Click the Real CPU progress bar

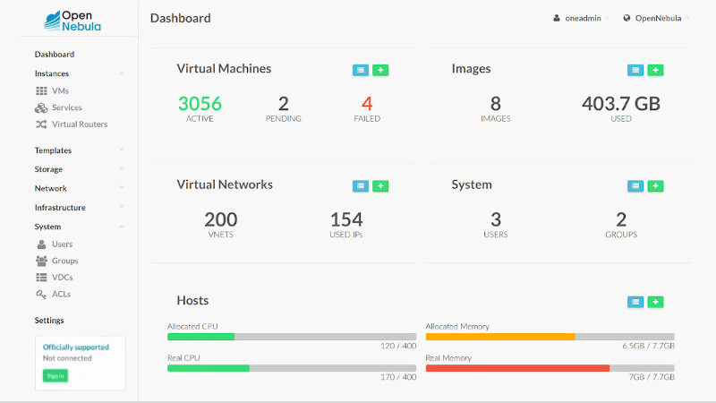[x=292, y=368]
